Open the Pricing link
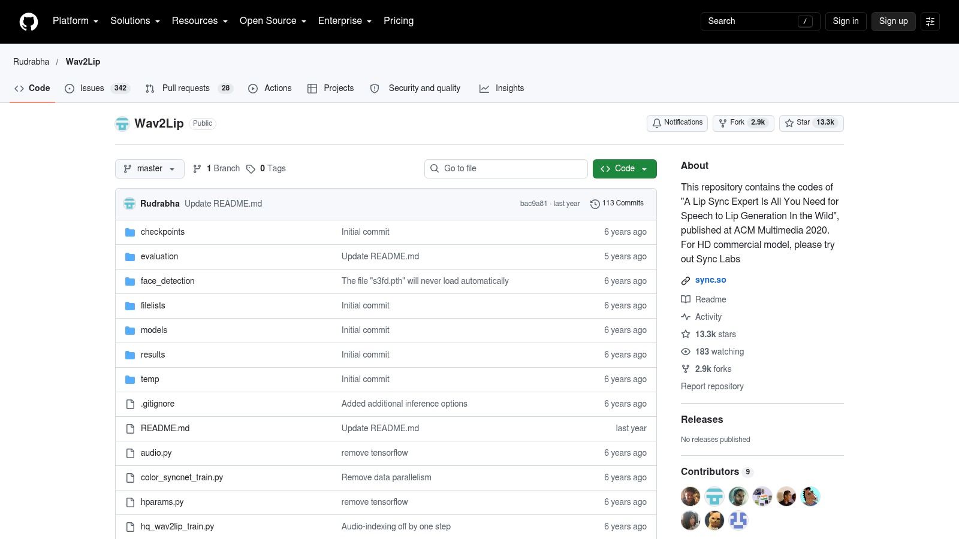 coord(399,21)
